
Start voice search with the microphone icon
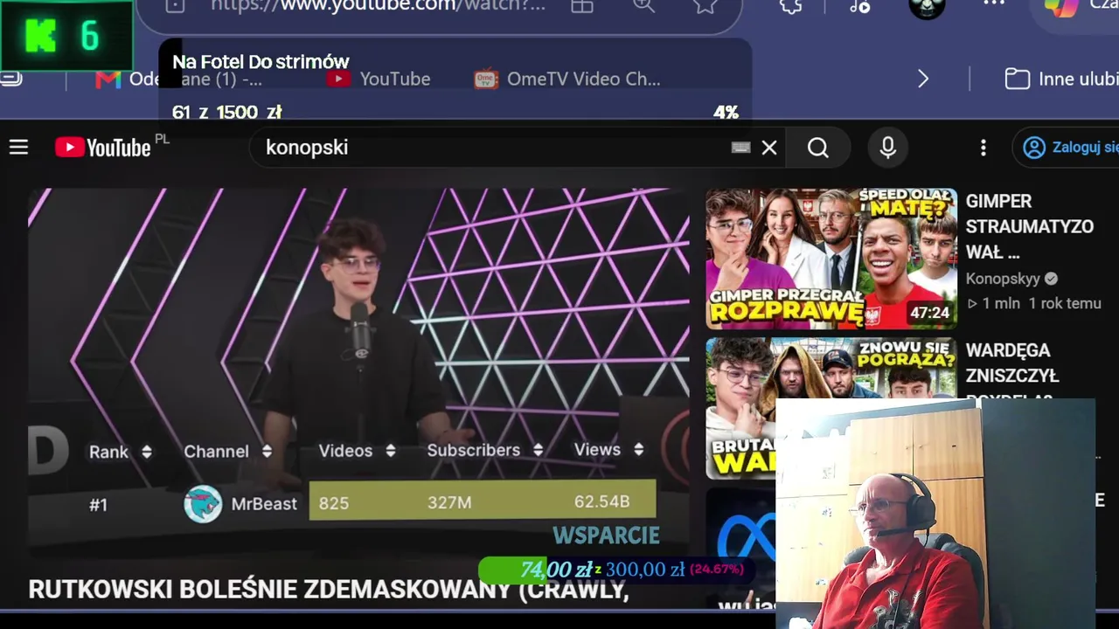coord(888,148)
